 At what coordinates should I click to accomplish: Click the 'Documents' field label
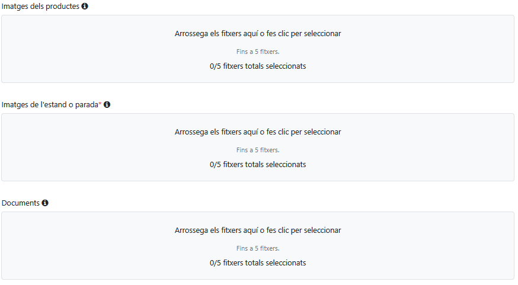click(21, 203)
